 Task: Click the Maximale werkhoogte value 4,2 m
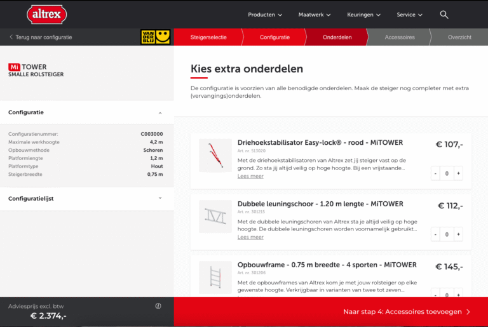(x=156, y=142)
